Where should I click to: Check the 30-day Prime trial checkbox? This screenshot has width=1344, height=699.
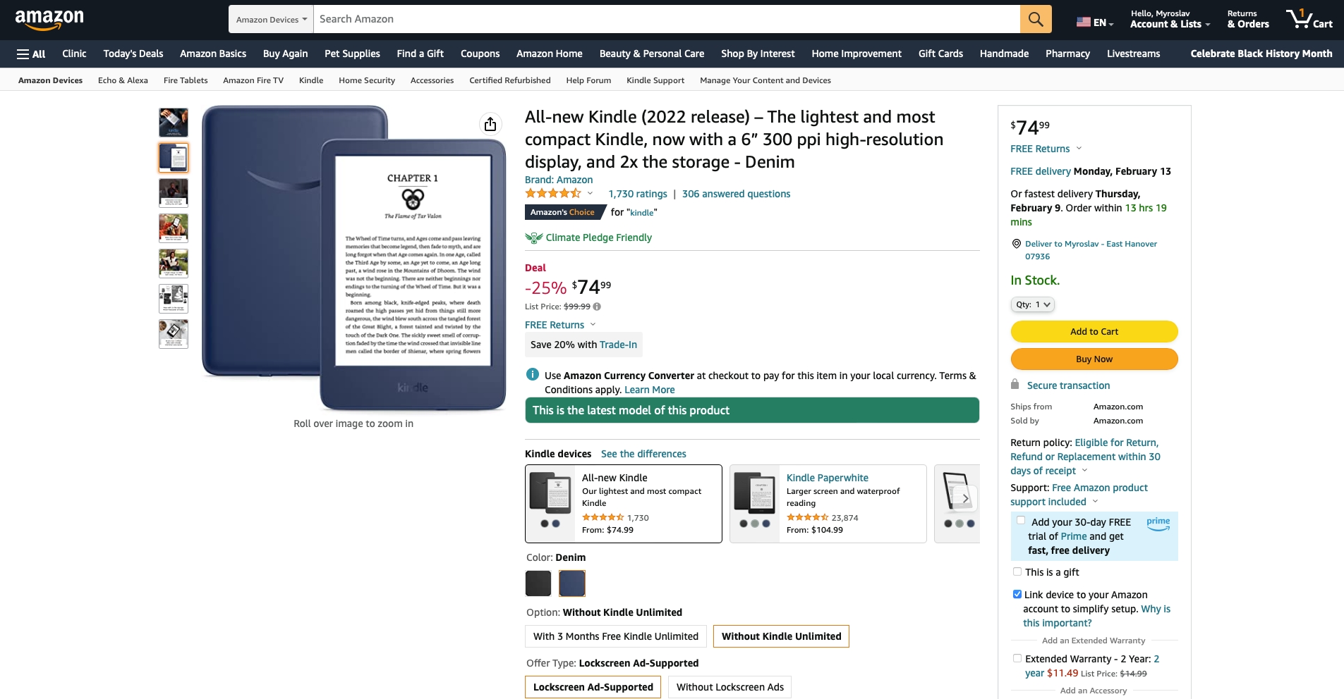click(1020, 521)
